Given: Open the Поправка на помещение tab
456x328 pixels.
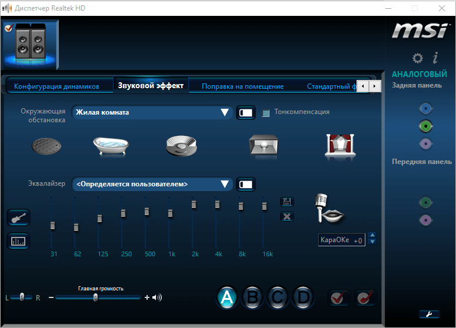Looking at the screenshot, I should pyautogui.click(x=242, y=86).
